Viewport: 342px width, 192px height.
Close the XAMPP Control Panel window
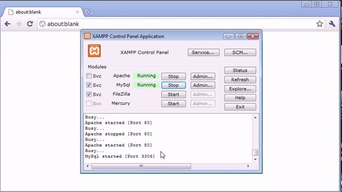(x=253, y=36)
